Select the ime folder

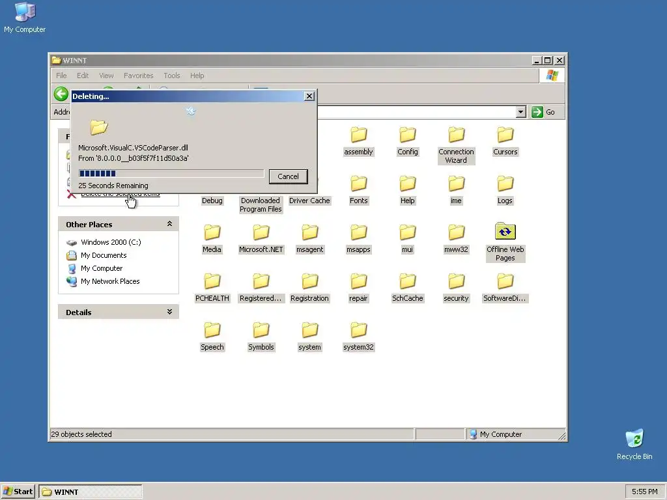(456, 191)
